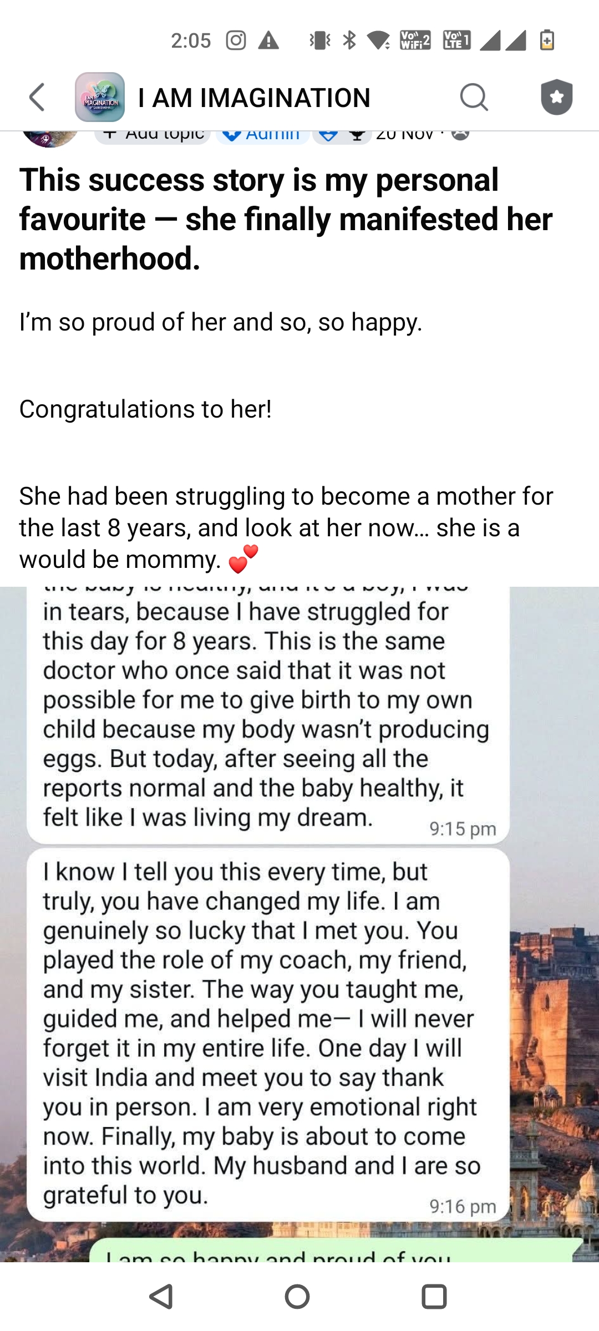Tap the battery icon in status bar
The height and width of the screenshot is (1331, 599).
pyautogui.click(x=547, y=40)
